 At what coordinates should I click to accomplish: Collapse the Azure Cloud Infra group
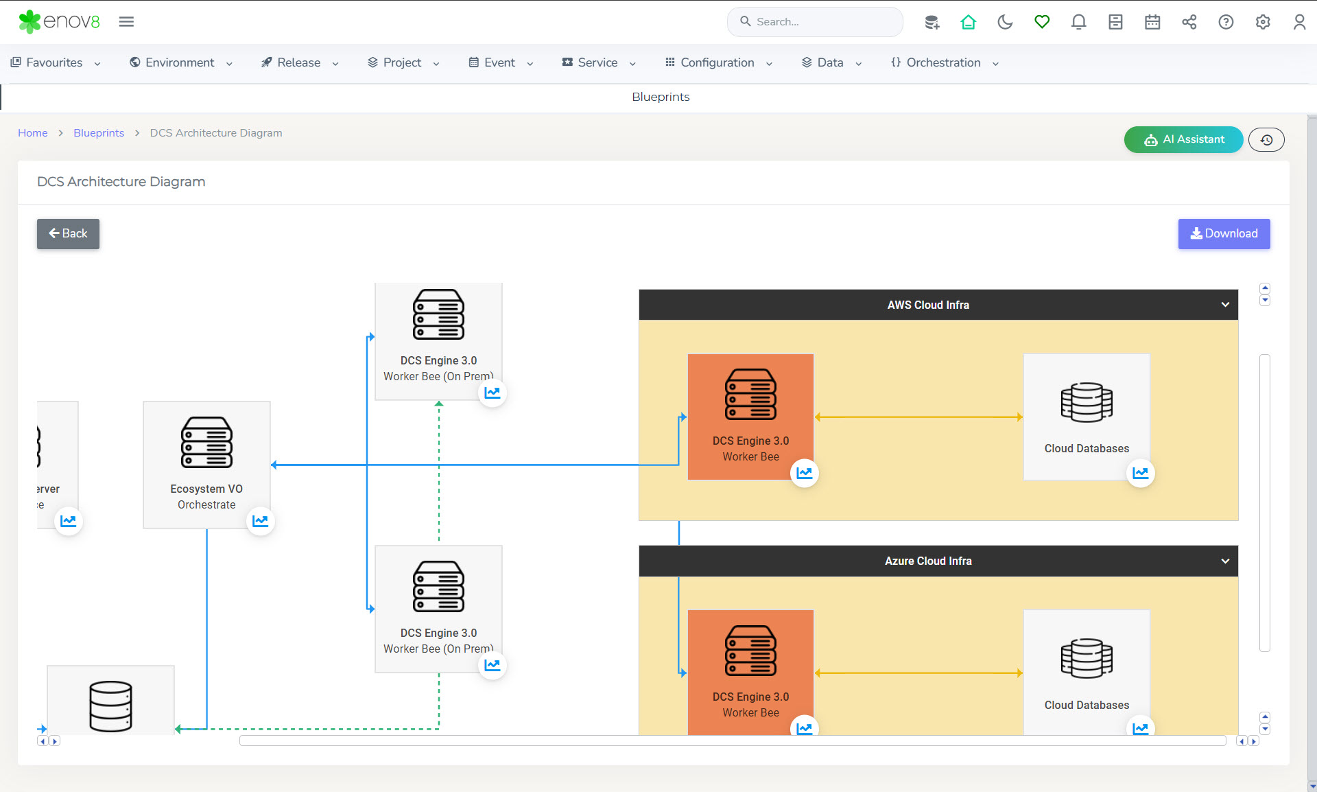(1225, 561)
